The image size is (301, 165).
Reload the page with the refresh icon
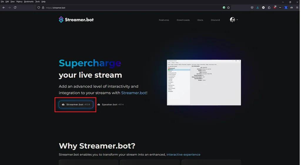pos(15,8)
